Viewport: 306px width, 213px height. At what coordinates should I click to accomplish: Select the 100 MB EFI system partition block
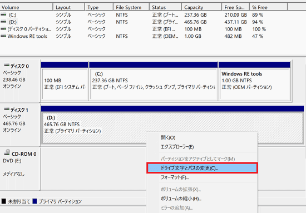[x=65, y=81]
